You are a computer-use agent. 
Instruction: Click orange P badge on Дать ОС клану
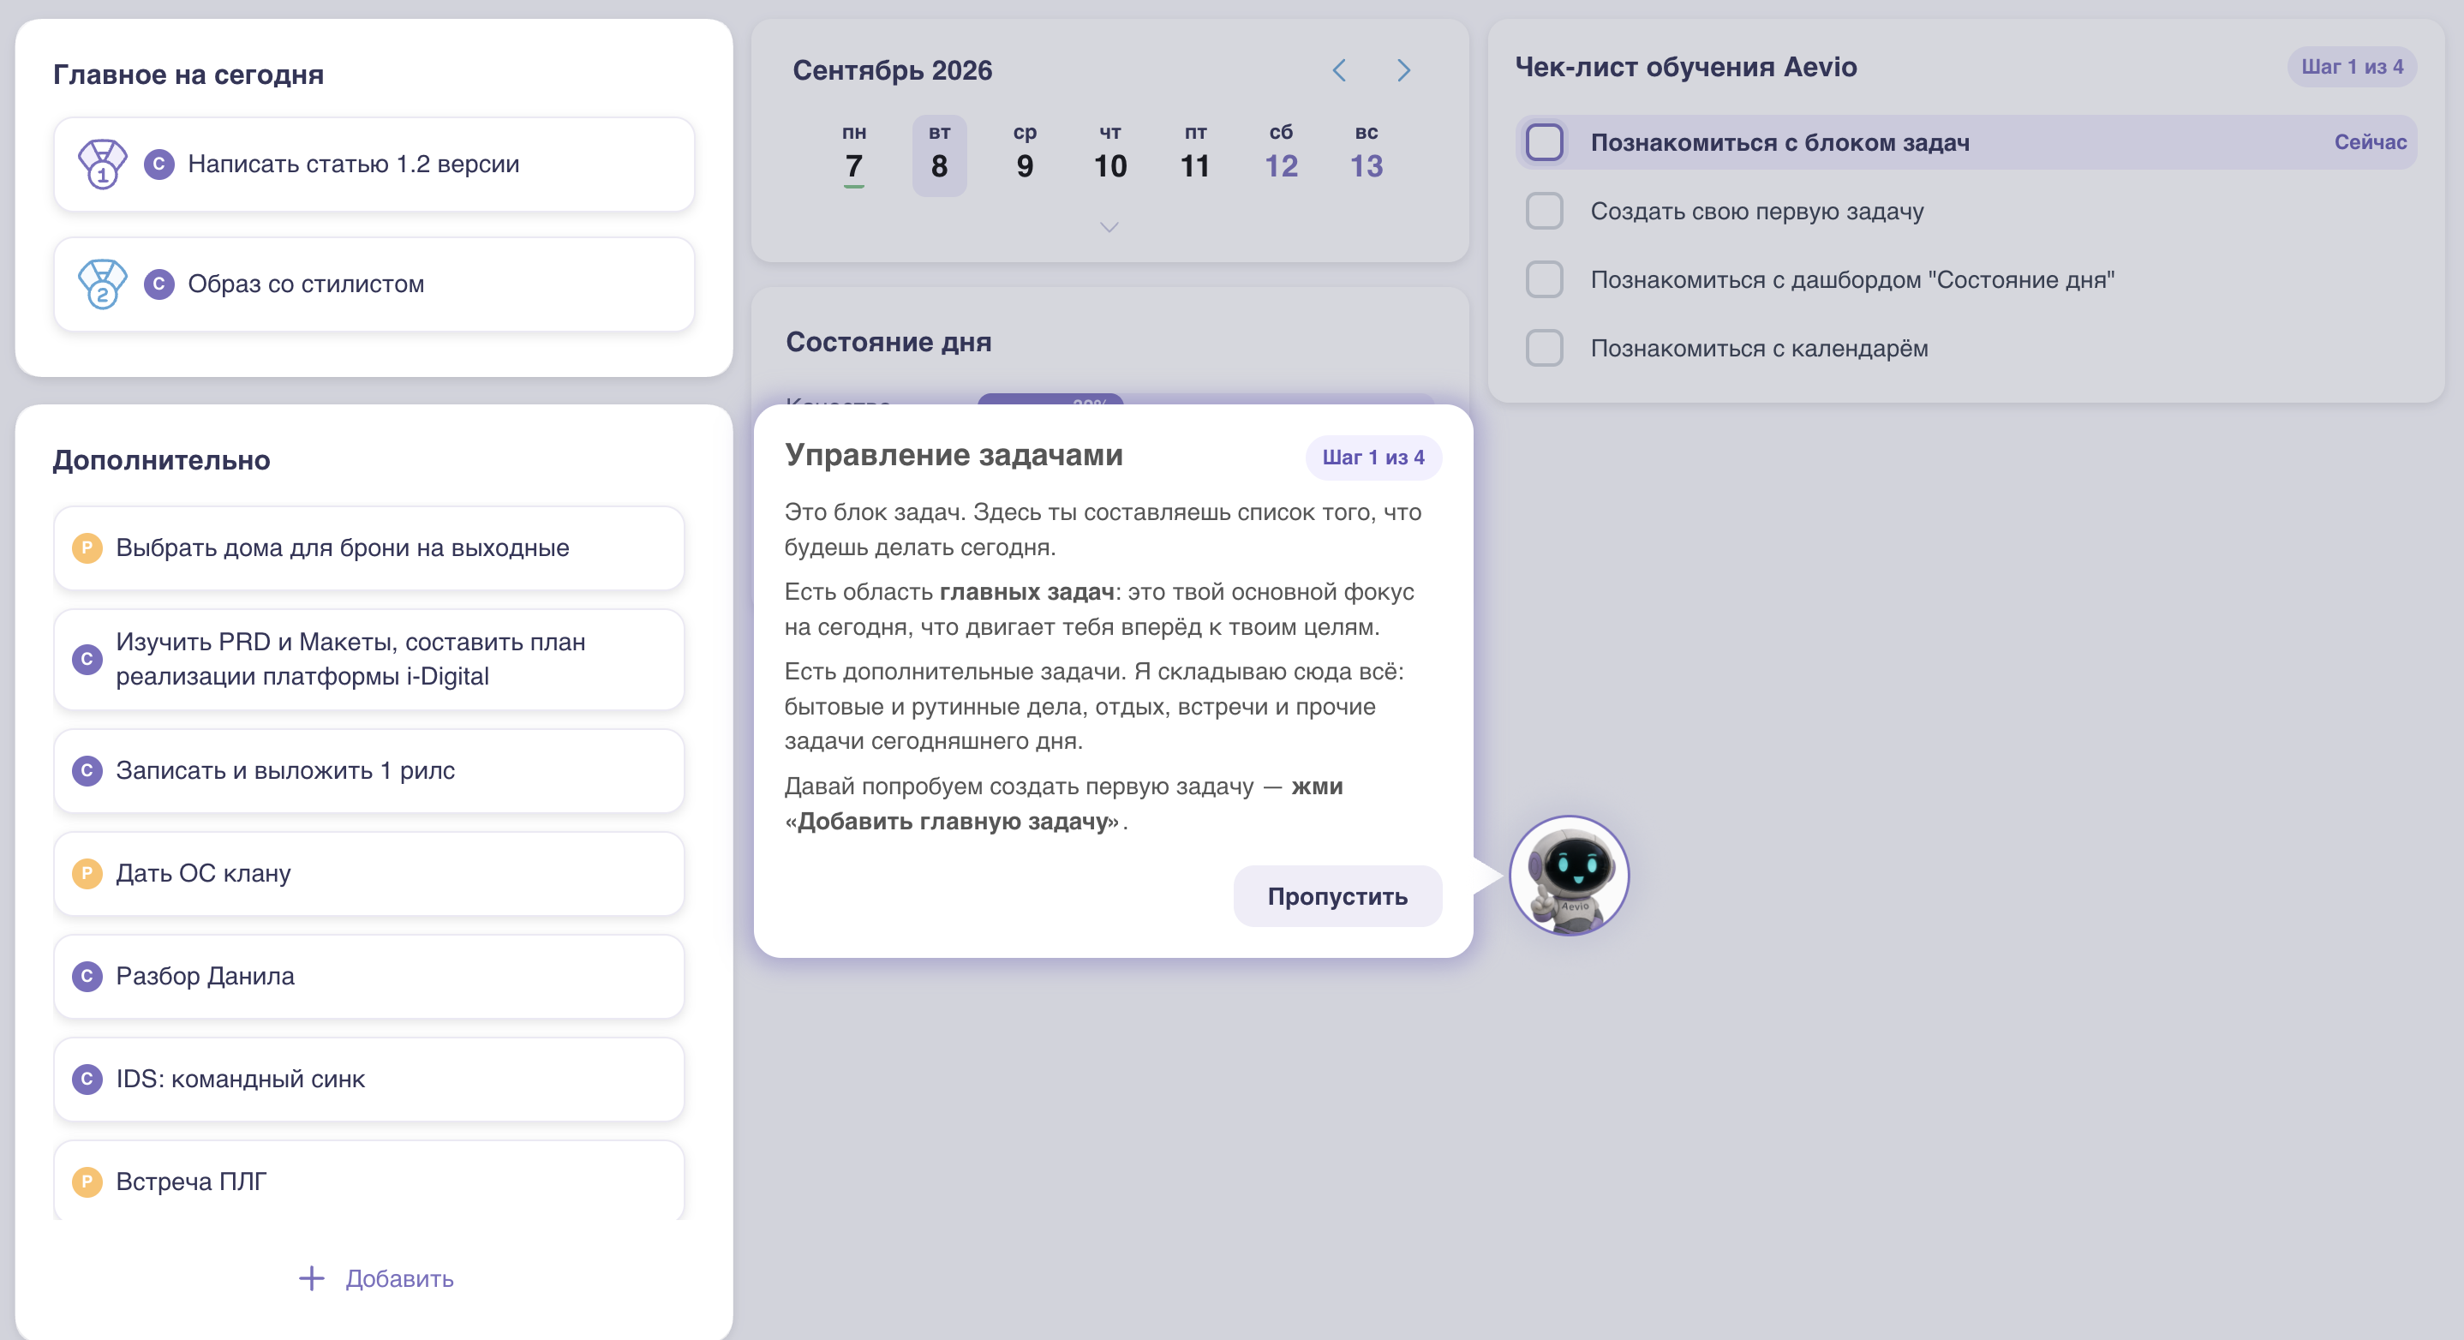pos(87,873)
